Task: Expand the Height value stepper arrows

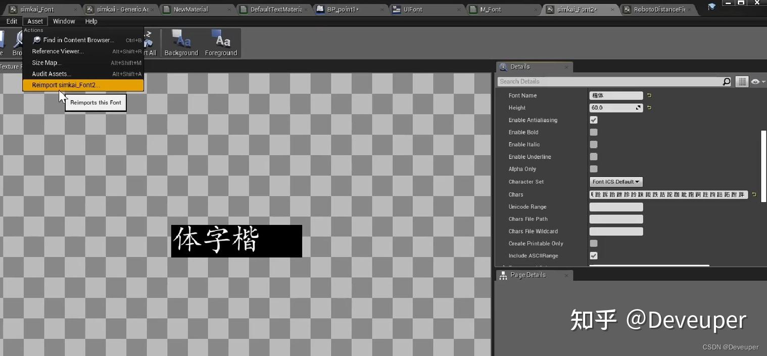Action: (x=638, y=107)
